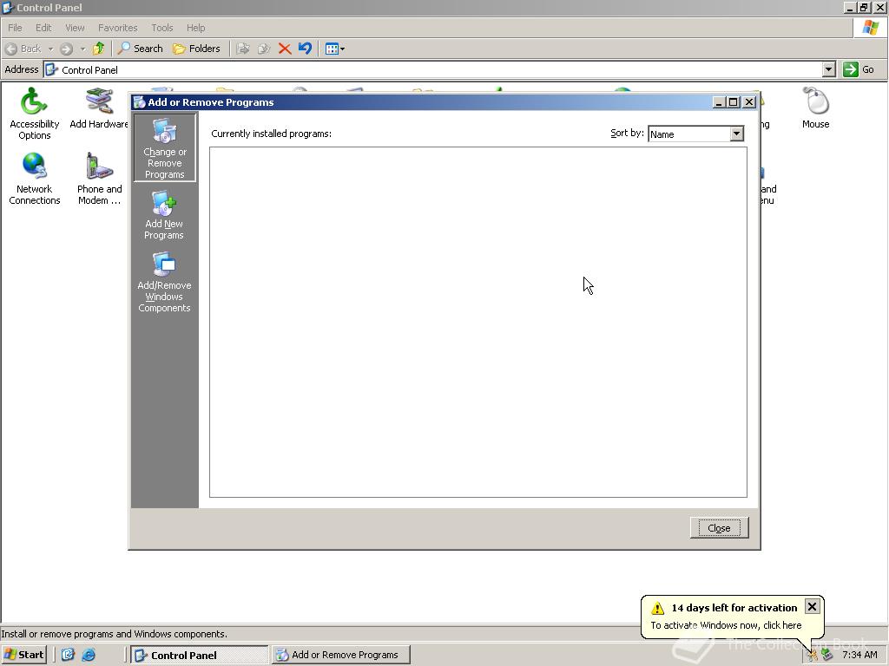Image resolution: width=889 pixels, height=666 pixels.
Task: Select Change or Remove Programs sidebar icon
Action: (x=164, y=147)
